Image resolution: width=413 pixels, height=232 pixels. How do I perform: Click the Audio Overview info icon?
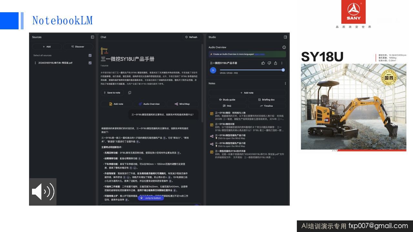point(284,47)
